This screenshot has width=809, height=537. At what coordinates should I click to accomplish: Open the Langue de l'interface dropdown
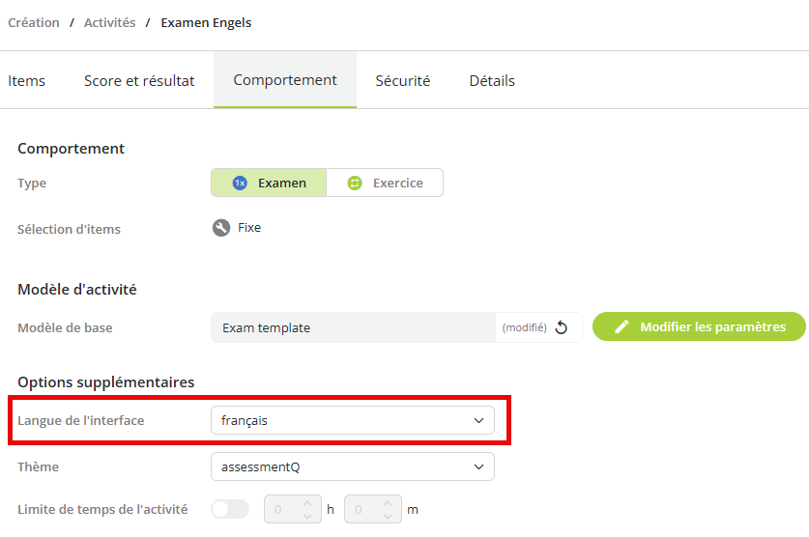353,420
